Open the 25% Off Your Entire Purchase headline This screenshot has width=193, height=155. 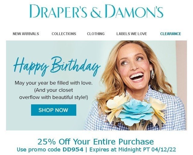coord(96,142)
